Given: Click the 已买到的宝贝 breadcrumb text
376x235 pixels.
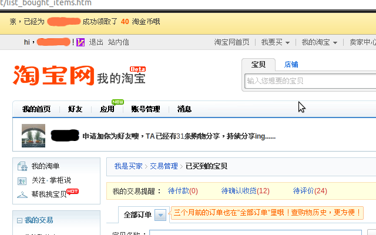Looking at the screenshot, I should 206,166.
